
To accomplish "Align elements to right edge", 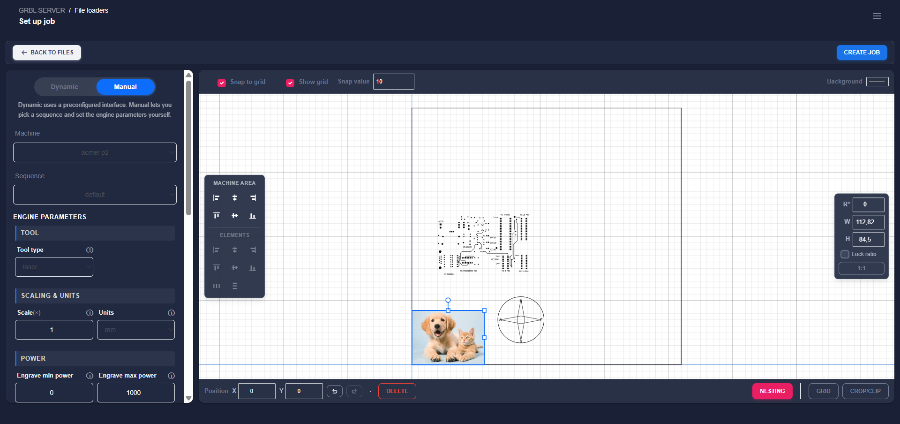I will tap(253, 250).
